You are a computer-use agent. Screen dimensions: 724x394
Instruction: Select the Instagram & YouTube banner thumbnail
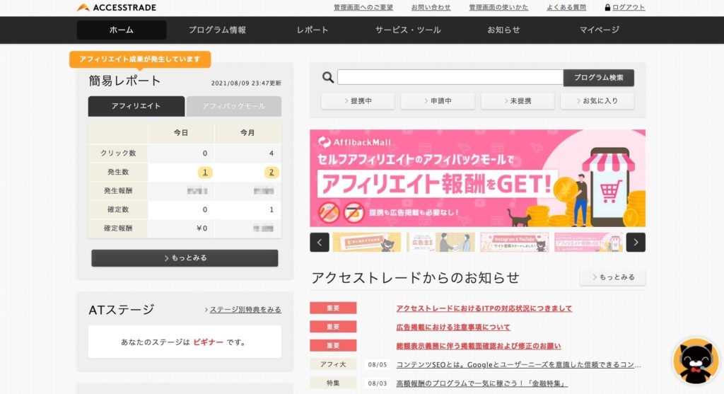(514, 242)
